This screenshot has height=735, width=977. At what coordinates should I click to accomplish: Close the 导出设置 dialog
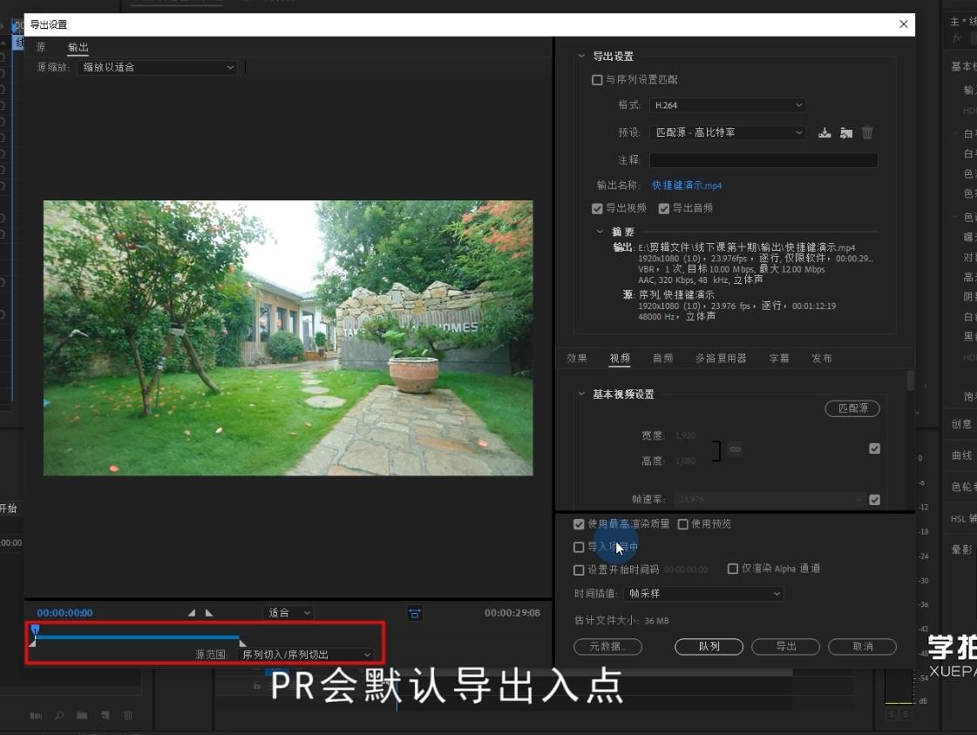[x=904, y=24]
